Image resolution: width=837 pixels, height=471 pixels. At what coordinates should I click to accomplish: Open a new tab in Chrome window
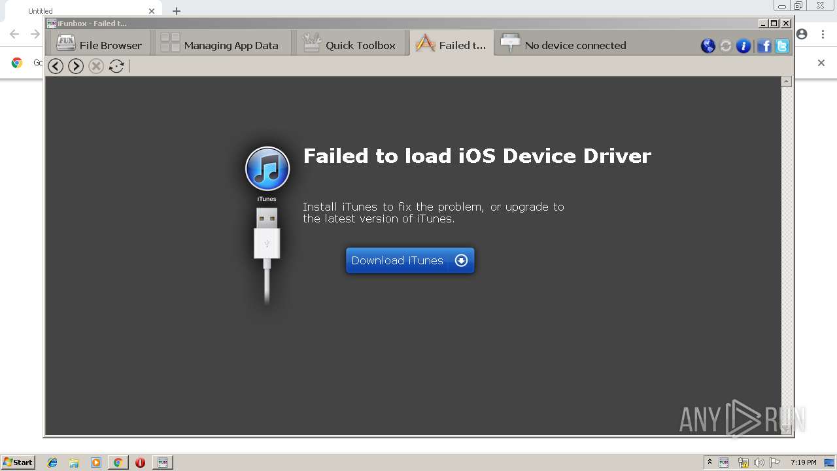point(177,11)
